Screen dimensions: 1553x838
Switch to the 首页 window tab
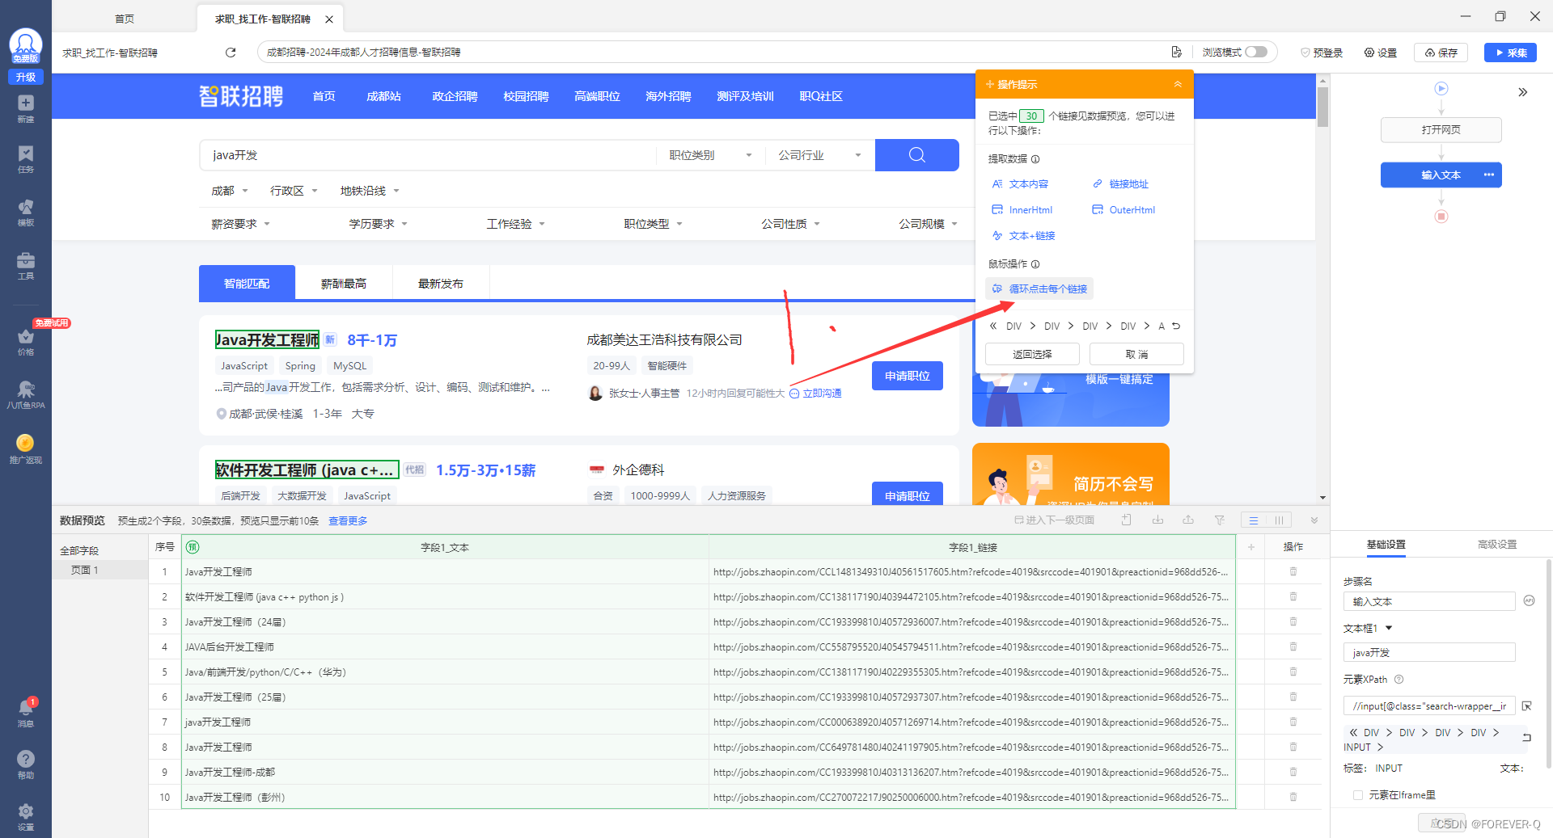pyautogui.click(x=125, y=19)
